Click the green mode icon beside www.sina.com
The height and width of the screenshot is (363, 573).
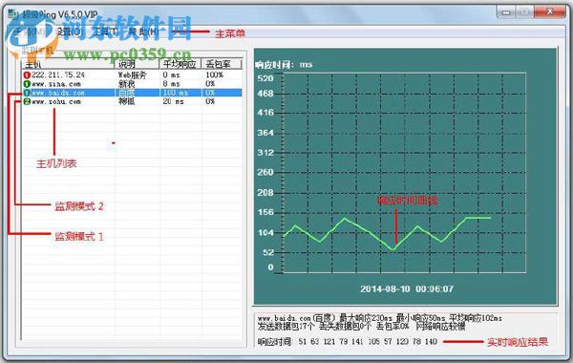click(x=27, y=84)
